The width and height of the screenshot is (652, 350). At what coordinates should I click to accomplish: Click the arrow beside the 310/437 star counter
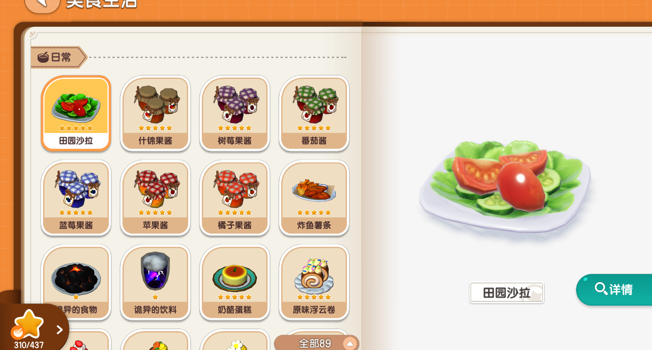(x=59, y=330)
